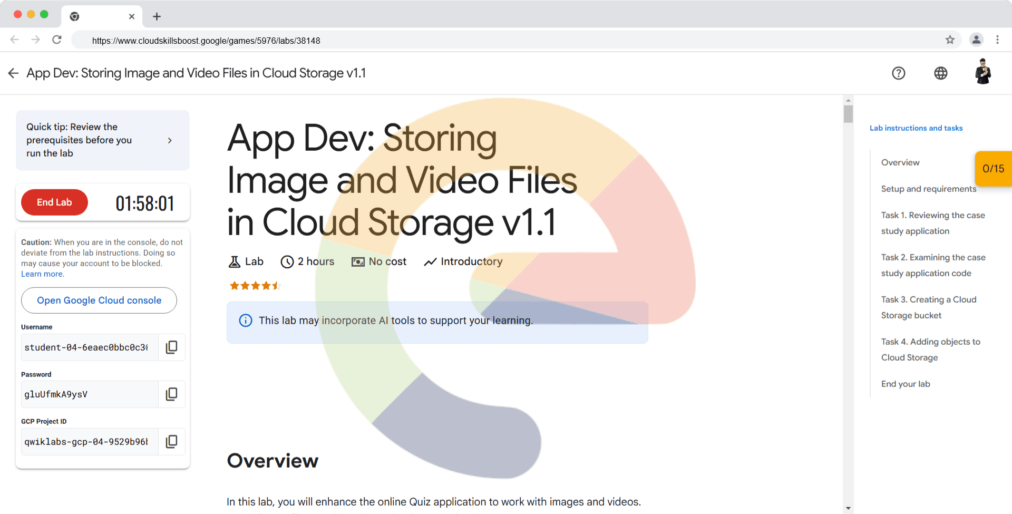Click the Introductory trend icon

tap(430, 262)
